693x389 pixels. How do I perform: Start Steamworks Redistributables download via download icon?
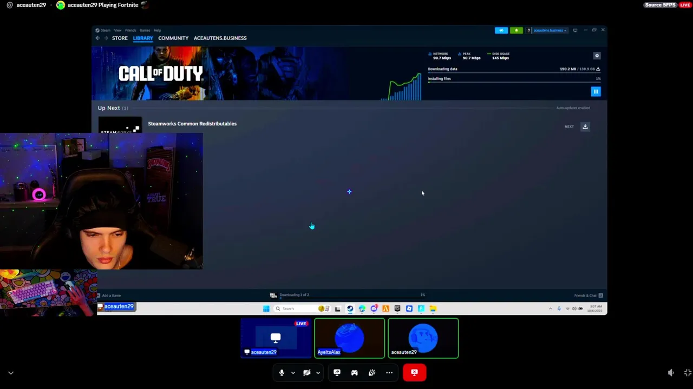pos(585,126)
